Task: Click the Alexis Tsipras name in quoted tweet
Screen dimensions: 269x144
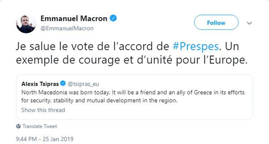Action: point(40,84)
